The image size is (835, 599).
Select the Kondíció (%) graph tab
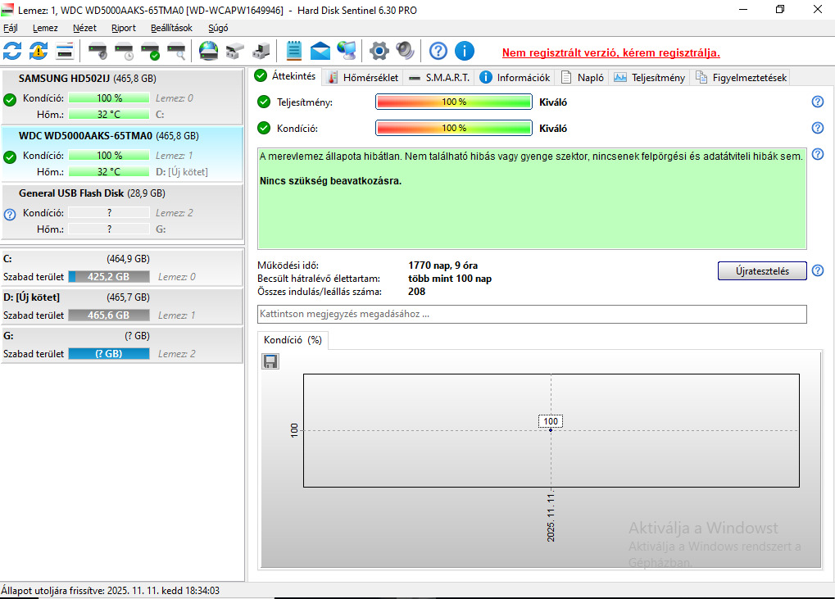tap(293, 340)
